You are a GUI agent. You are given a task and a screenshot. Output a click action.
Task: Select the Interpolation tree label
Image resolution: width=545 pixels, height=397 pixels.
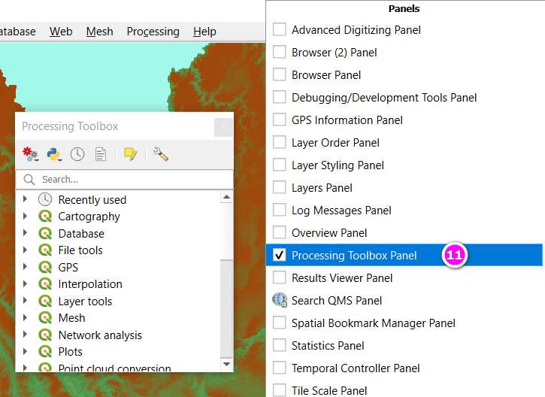click(90, 284)
